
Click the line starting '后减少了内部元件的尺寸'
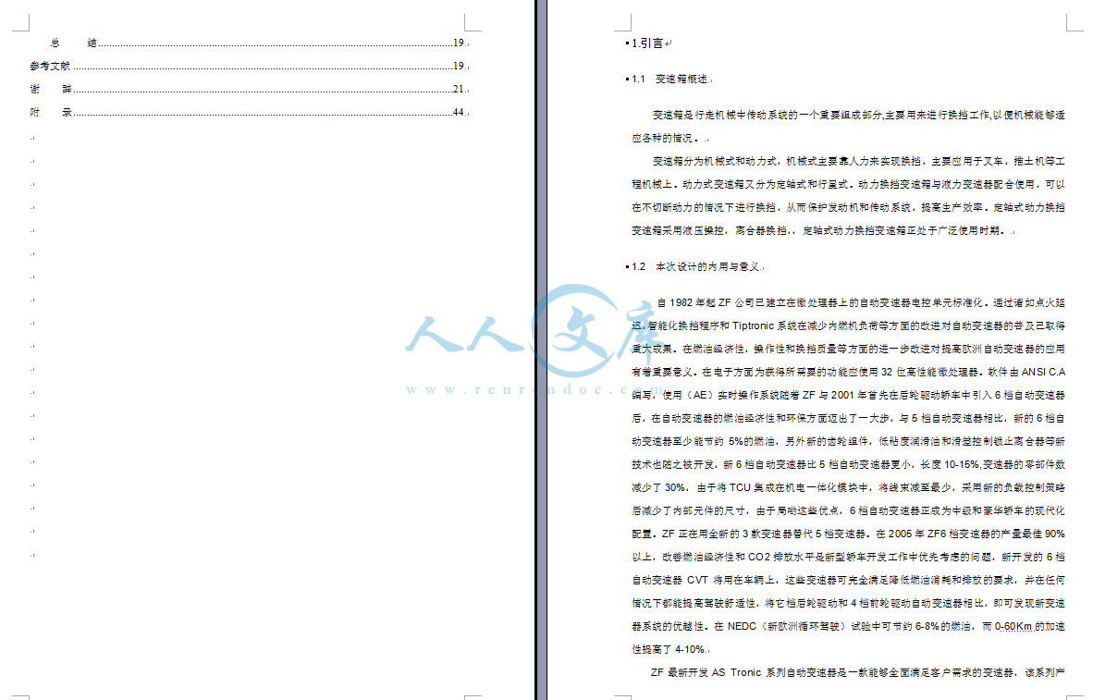(848, 510)
